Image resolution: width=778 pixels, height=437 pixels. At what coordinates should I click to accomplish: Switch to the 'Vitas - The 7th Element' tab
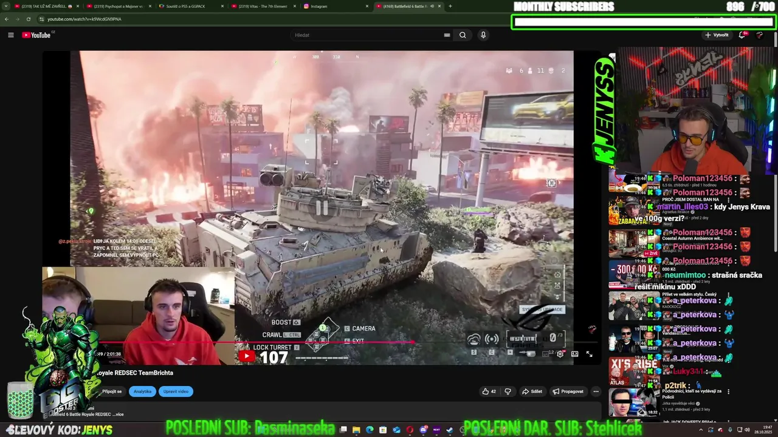click(x=263, y=6)
